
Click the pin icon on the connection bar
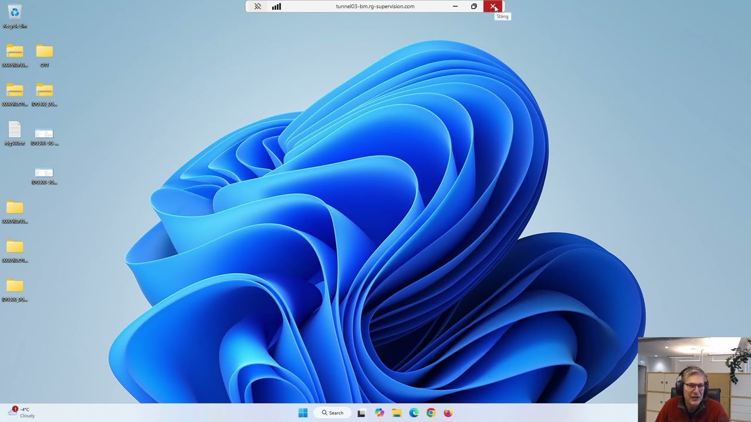[258, 6]
